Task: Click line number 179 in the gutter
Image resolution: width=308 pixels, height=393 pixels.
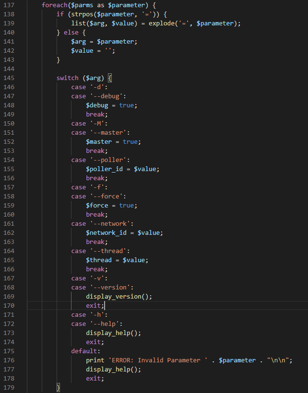Action: tap(9, 388)
